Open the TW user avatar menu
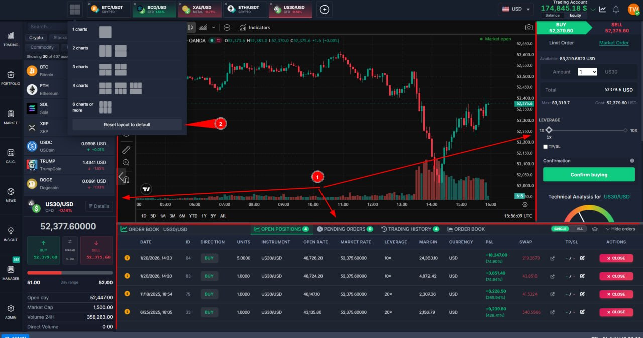The height and width of the screenshot is (338, 643). (633, 9)
